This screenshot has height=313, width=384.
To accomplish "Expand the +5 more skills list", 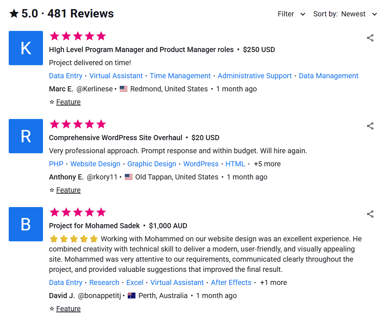I will [267, 164].
